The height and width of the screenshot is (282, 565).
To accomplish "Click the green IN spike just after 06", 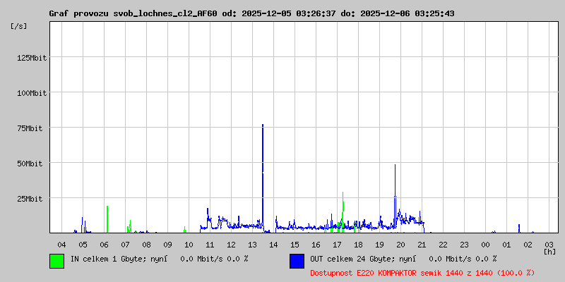I will (x=107, y=219).
